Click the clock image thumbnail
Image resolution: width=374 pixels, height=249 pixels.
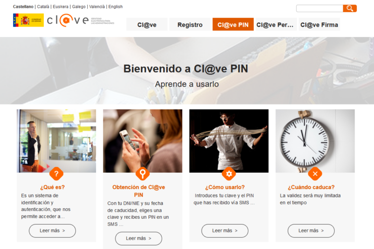(315, 141)
